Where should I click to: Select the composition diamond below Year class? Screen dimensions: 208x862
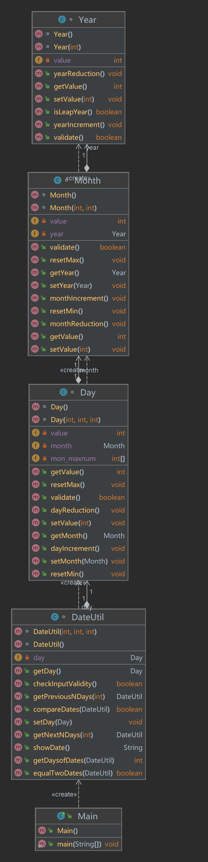(x=87, y=168)
